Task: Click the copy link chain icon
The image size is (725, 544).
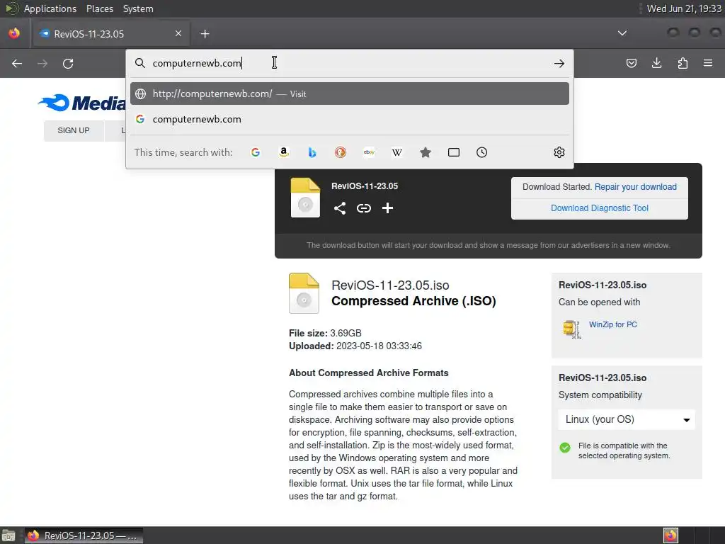Action: (x=364, y=208)
